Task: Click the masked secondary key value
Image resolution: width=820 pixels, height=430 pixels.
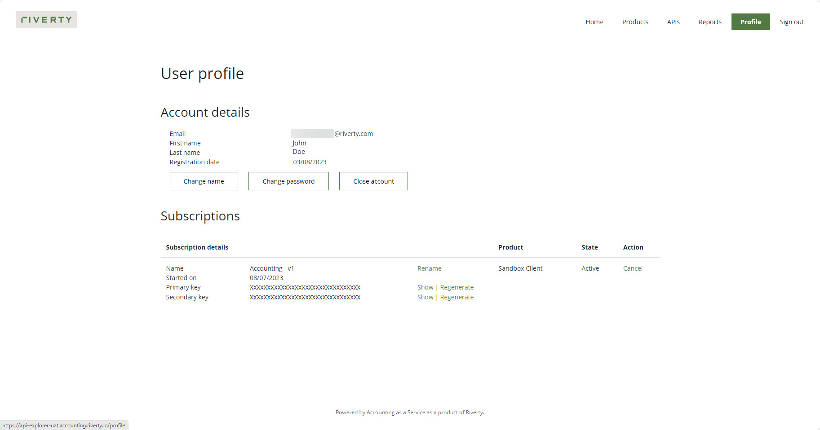Action: (305, 297)
